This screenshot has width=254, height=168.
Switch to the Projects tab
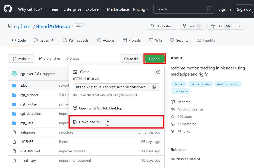click(132, 40)
